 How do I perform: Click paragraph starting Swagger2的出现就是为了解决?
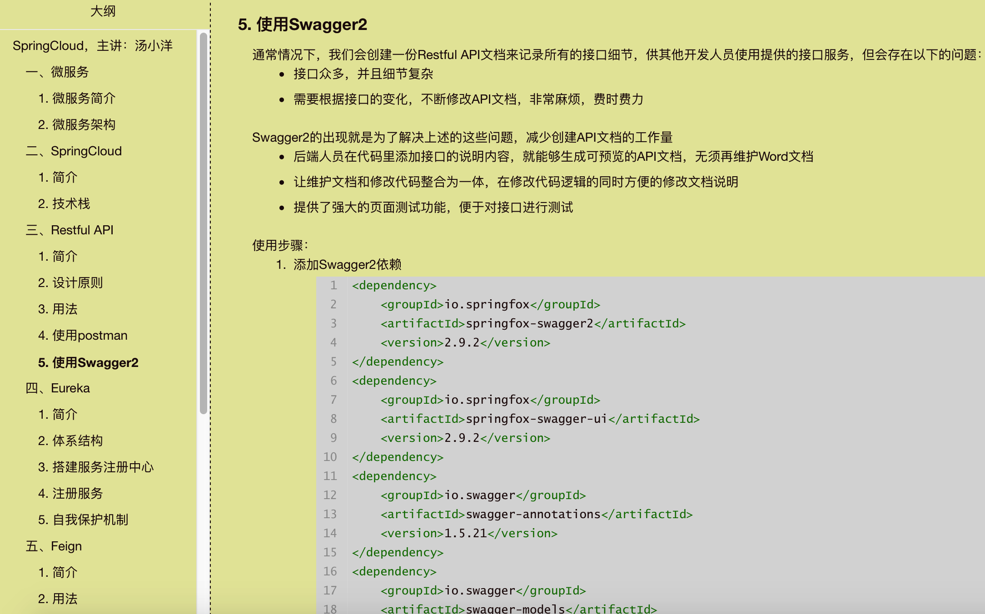[x=463, y=138]
